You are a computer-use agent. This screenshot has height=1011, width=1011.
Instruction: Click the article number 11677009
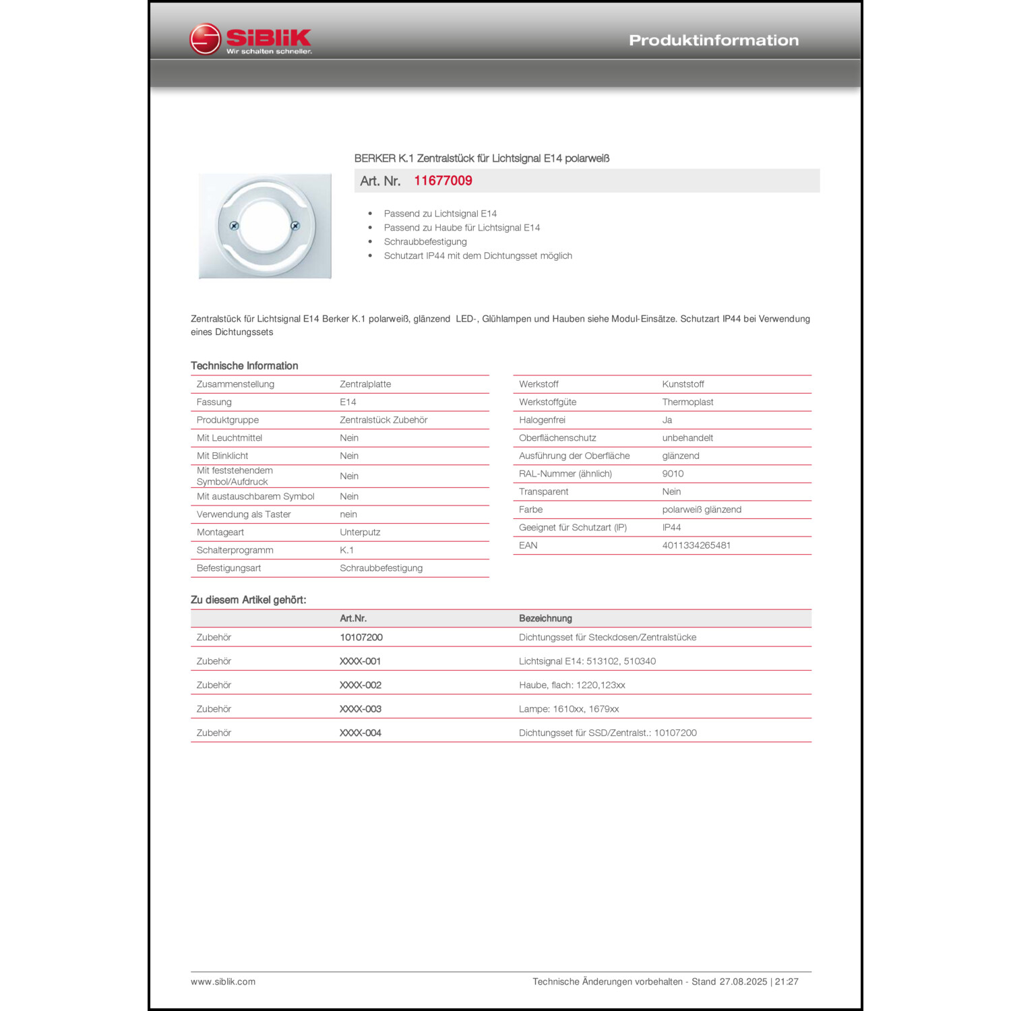pos(443,180)
